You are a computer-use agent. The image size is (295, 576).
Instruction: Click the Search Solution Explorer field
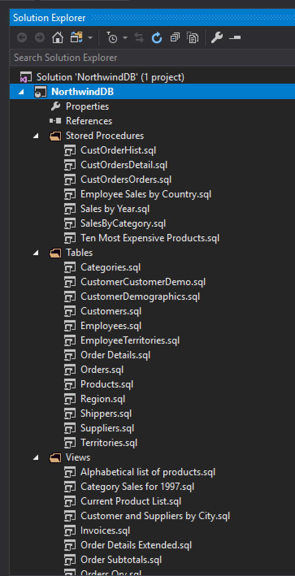click(152, 58)
